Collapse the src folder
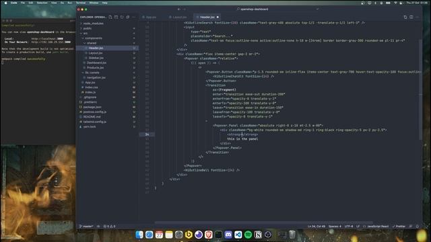431x242 pixels. pos(107,34)
